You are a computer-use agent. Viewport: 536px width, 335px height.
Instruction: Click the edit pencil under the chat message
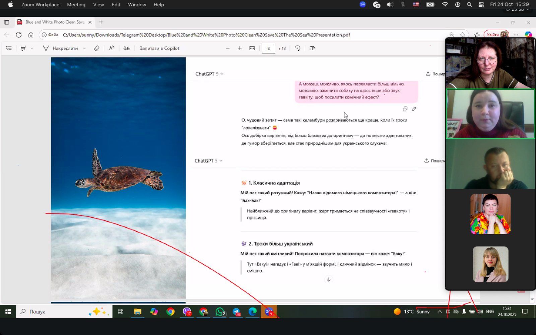click(414, 109)
